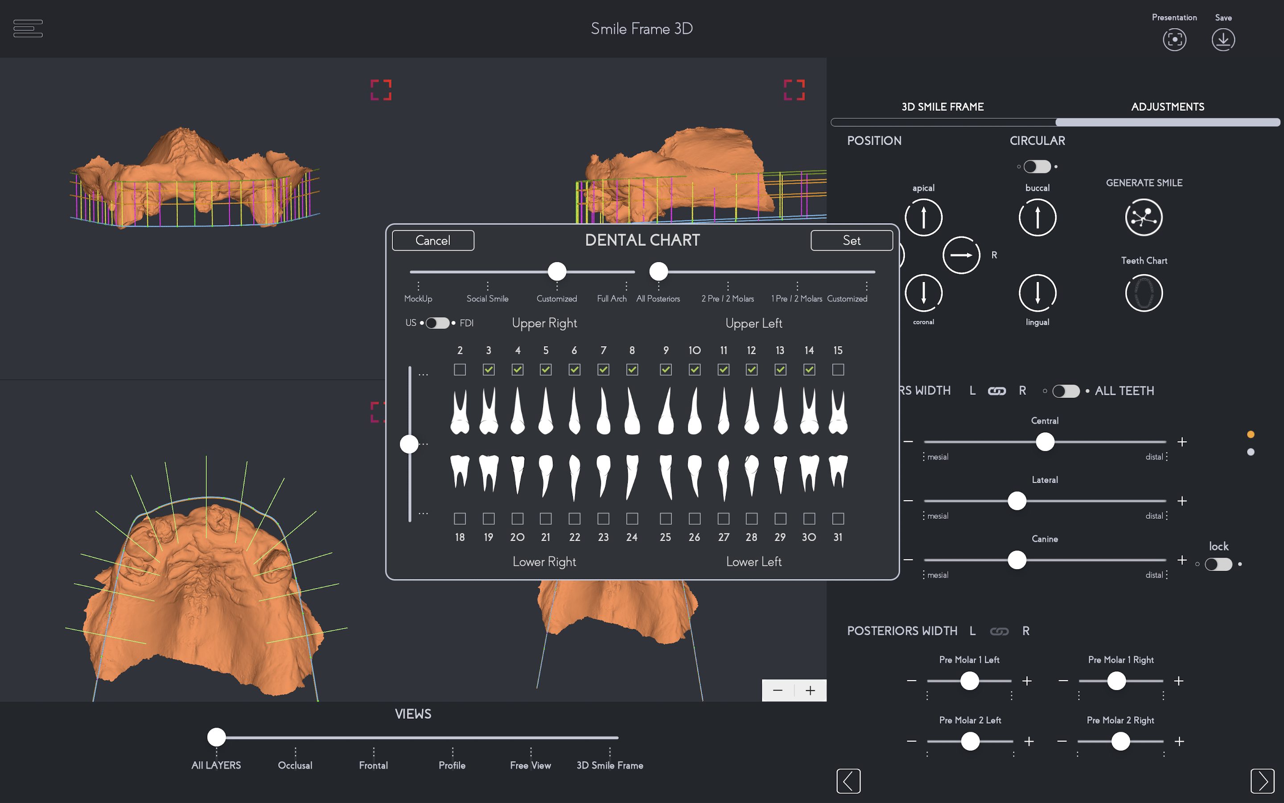Click the Generate Smile icon
This screenshot has width=1284, height=803.
click(x=1144, y=217)
